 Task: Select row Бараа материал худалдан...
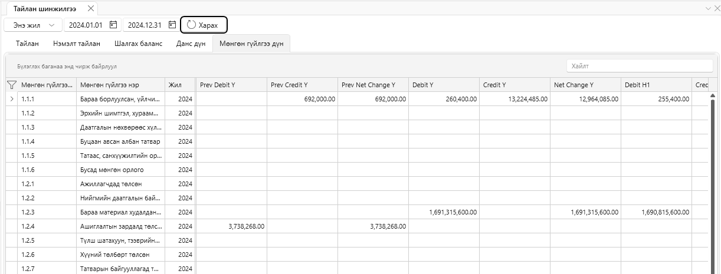pyautogui.click(x=120, y=212)
